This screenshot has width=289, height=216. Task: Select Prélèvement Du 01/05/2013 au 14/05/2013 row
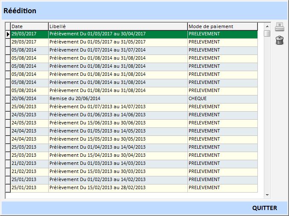pyautogui.click(x=117, y=131)
